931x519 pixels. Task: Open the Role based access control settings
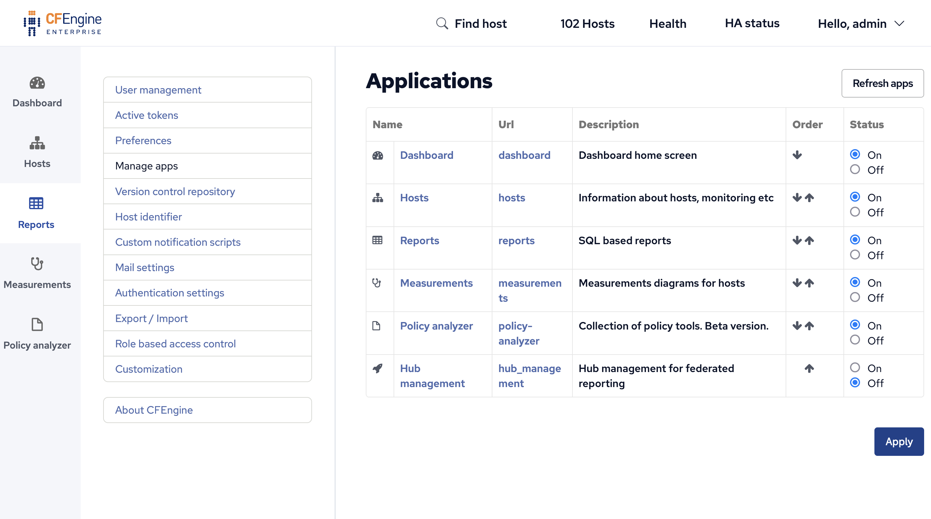[175, 343]
